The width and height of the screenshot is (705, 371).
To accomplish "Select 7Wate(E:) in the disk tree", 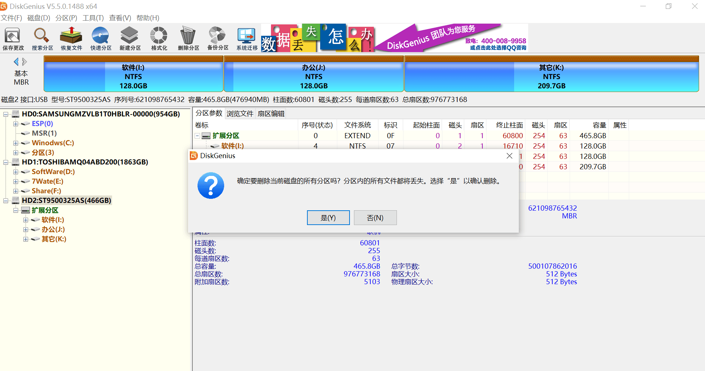I will pos(47,181).
